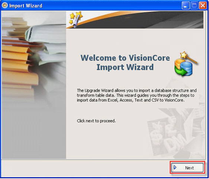
Task: Close the Import Wizard window
Action: [x=203, y=6]
